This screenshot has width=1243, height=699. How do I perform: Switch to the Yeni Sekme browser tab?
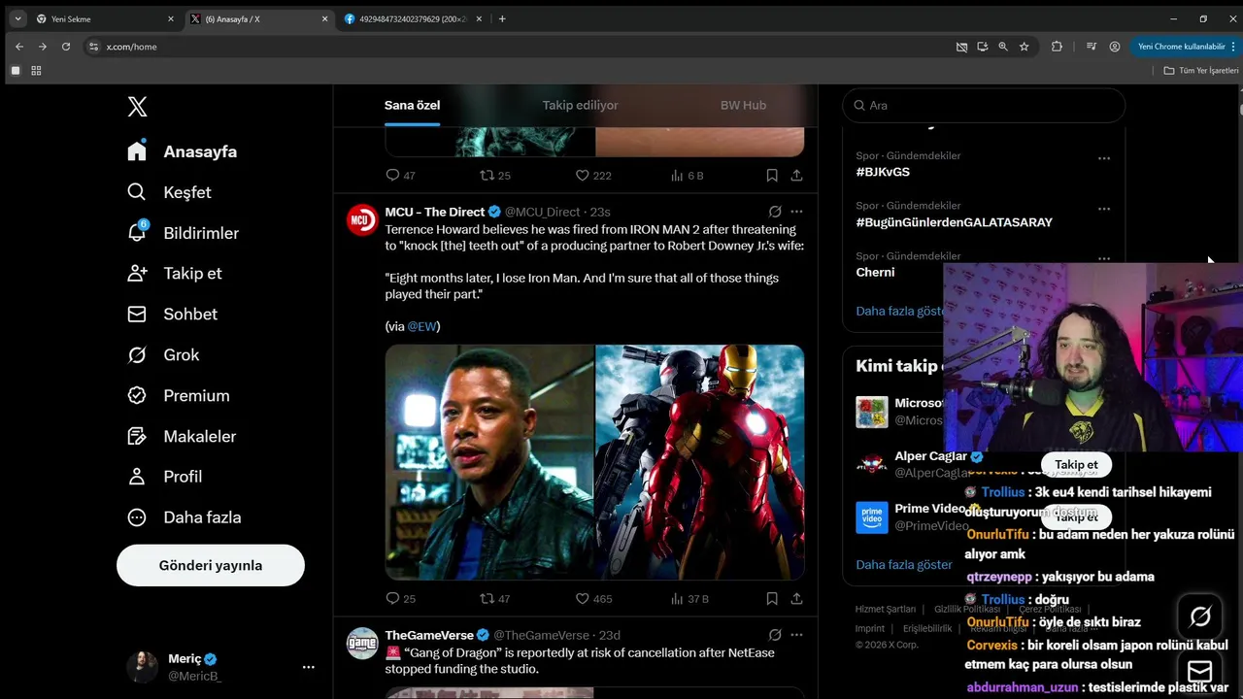(x=104, y=18)
